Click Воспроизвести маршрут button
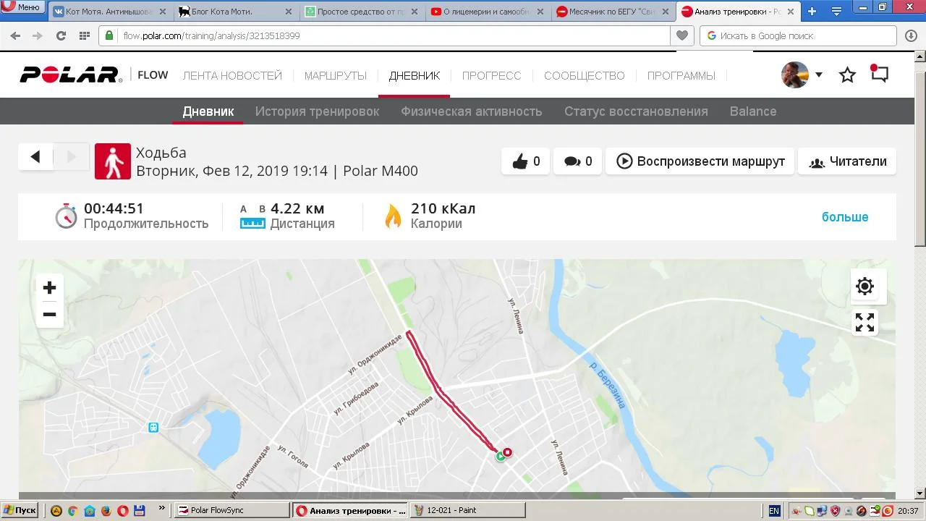 [x=700, y=161]
